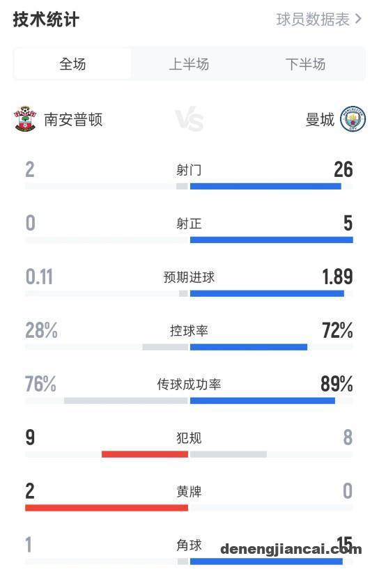Click the blue 控球率 possession bar
This screenshot has width=379, height=574.
[249, 347]
